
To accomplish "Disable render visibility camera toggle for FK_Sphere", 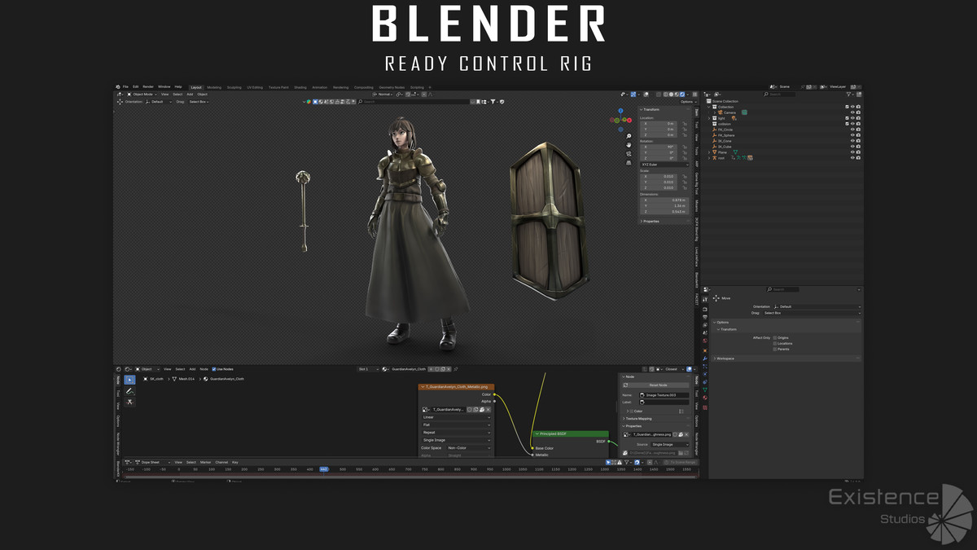I will tap(858, 135).
